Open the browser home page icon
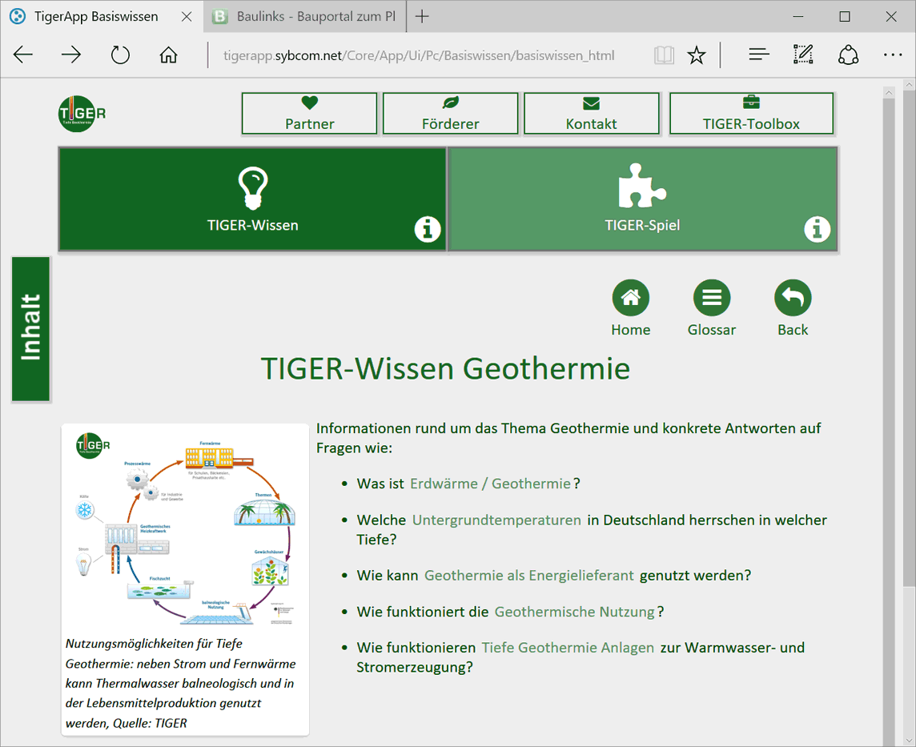 pyautogui.click(x=168, y=55)
